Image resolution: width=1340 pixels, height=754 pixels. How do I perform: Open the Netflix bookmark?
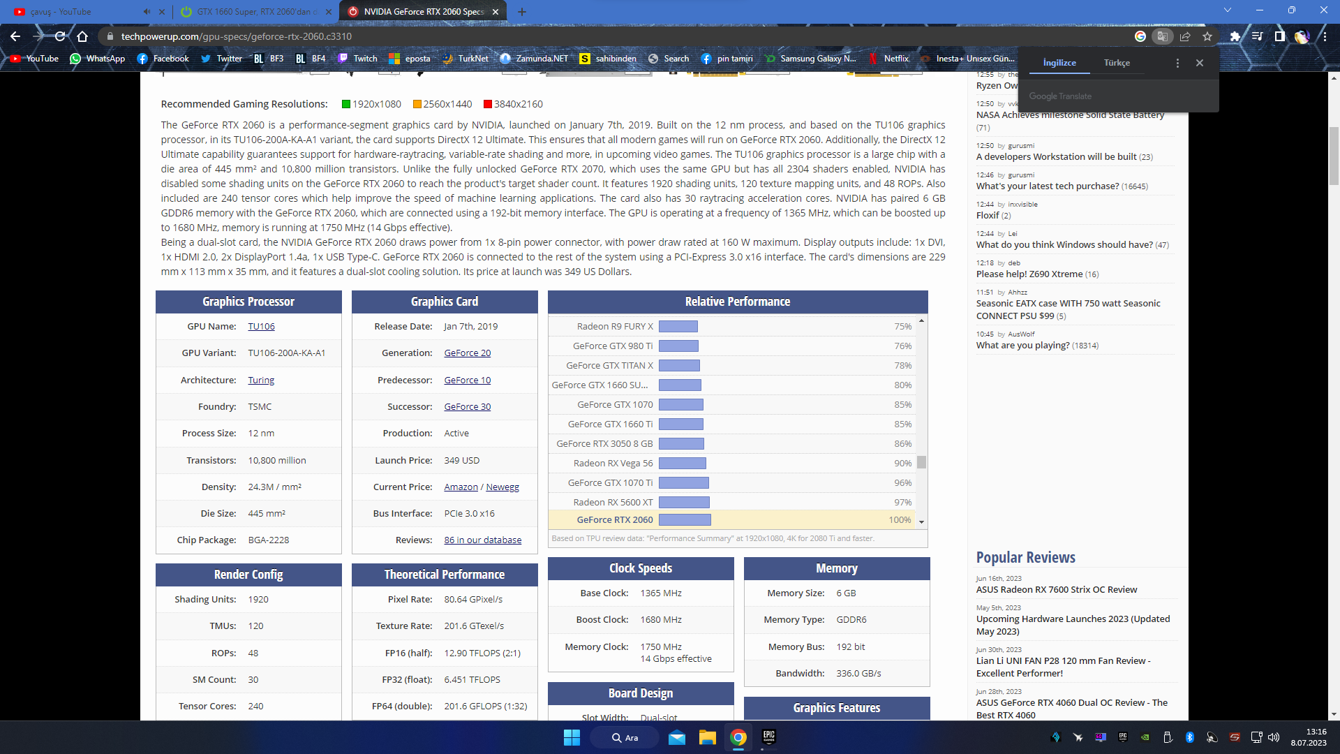pyautogui.click(x=895, y=59)
